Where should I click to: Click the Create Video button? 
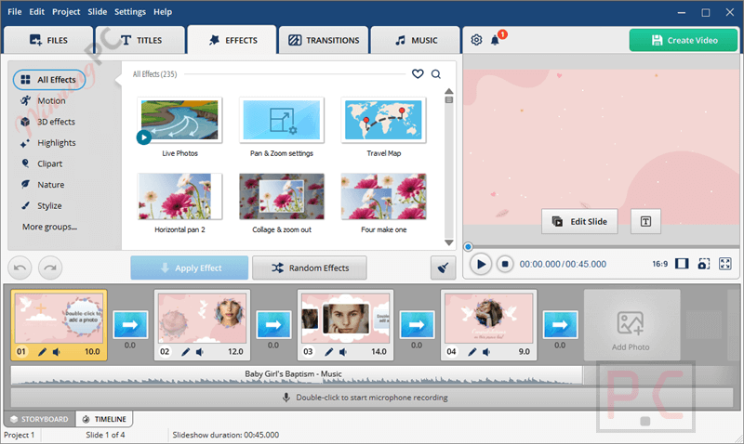[684, 40]
